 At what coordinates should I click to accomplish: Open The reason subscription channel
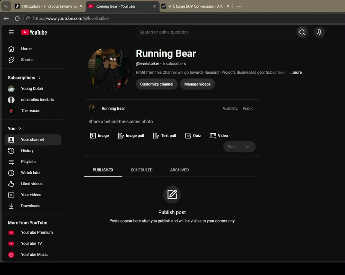[x=33, y=111]
